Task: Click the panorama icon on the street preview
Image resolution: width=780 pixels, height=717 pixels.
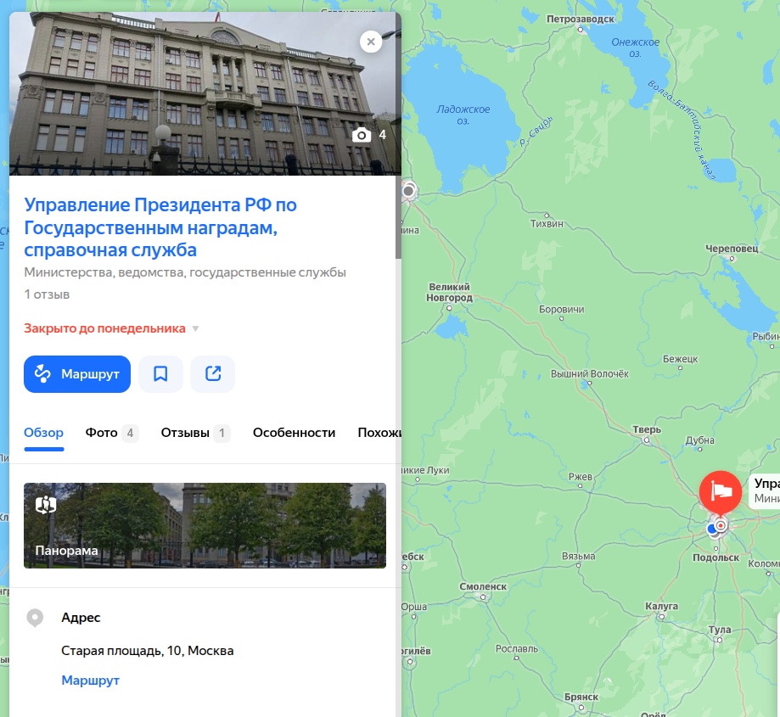Action: [46, 505]
